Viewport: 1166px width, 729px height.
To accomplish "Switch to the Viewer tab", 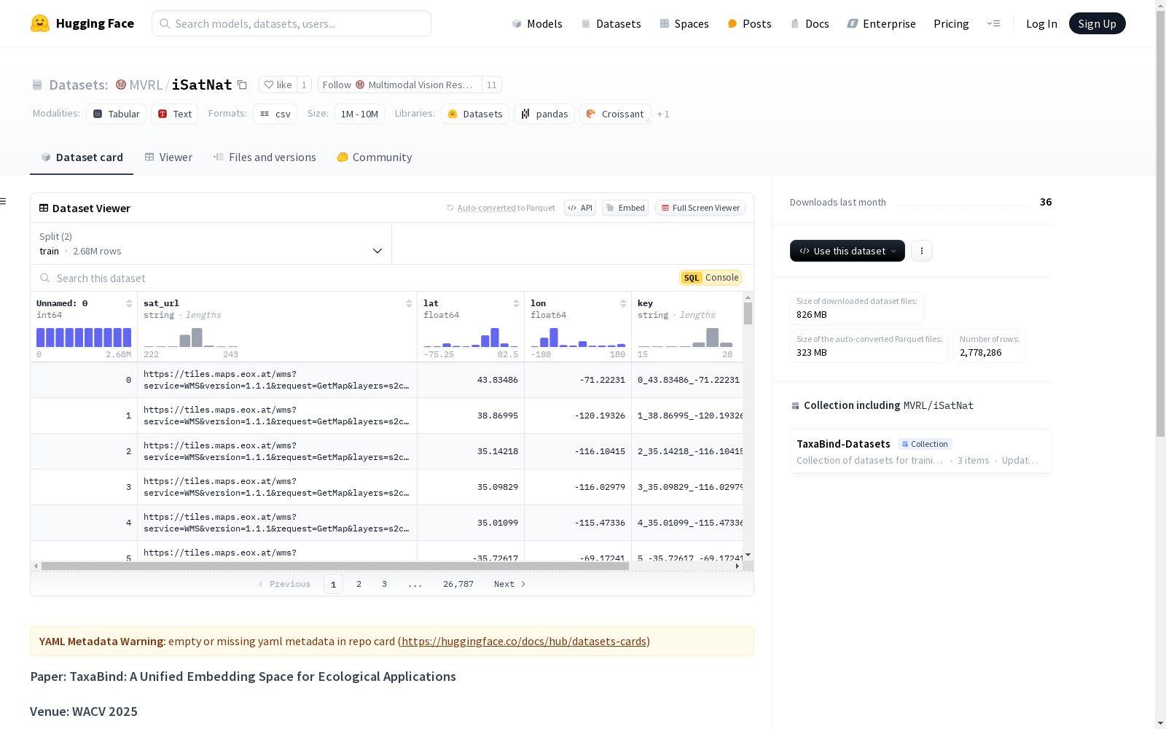I will coord(168,157).
